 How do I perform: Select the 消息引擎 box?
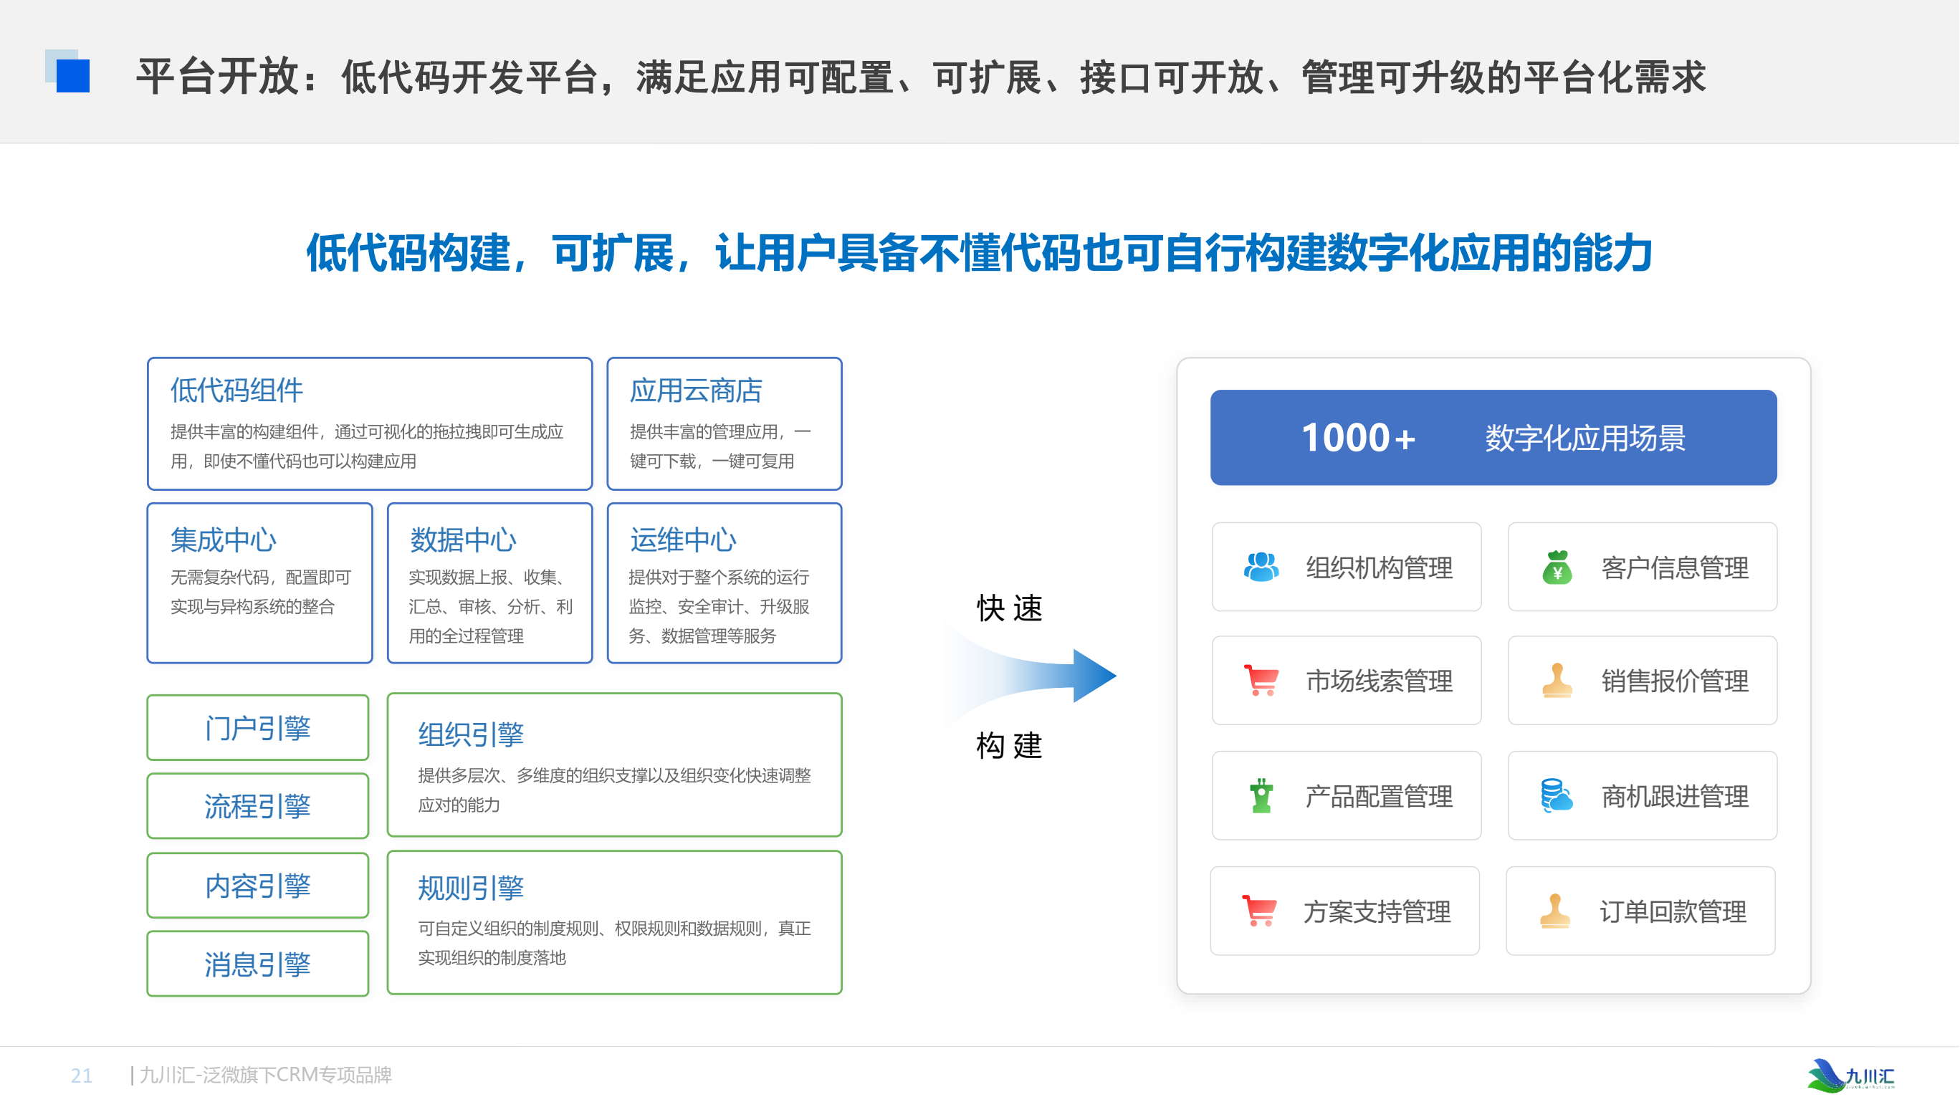pyautogui.click(x=258, y=964)
